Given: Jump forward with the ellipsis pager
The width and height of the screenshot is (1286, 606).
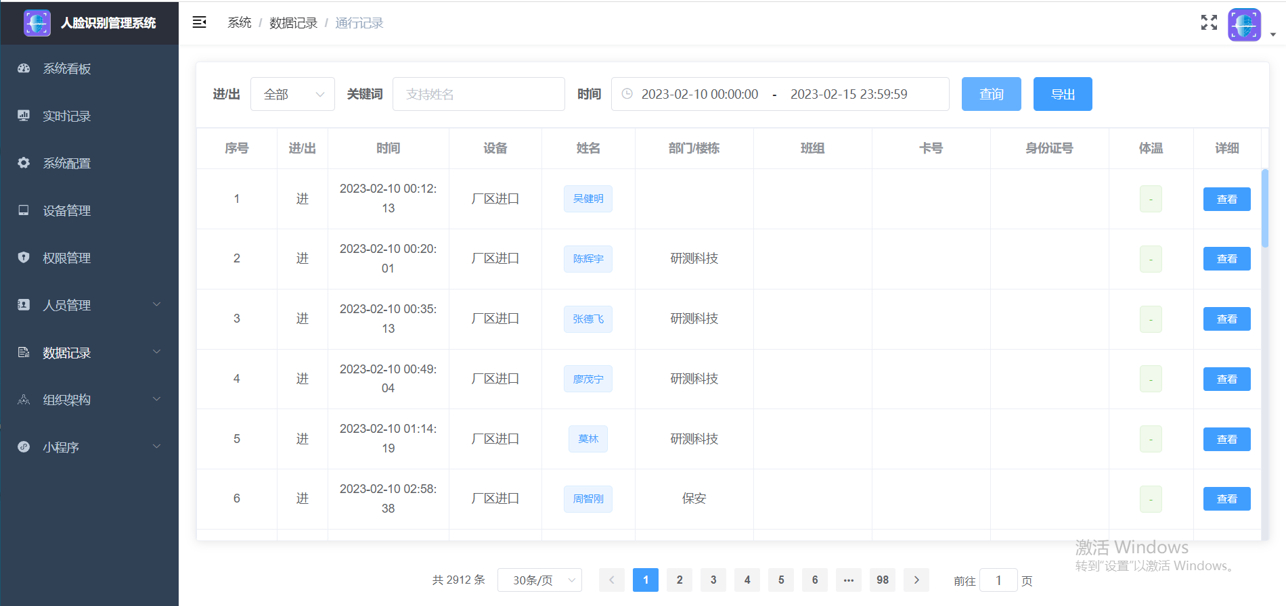Looking at the screenshot, I should pos(849,580).
